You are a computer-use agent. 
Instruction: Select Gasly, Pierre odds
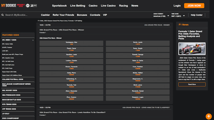(71, 74)
